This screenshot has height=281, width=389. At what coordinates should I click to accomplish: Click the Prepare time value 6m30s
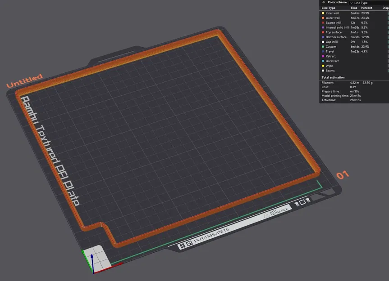coord(354,91)
